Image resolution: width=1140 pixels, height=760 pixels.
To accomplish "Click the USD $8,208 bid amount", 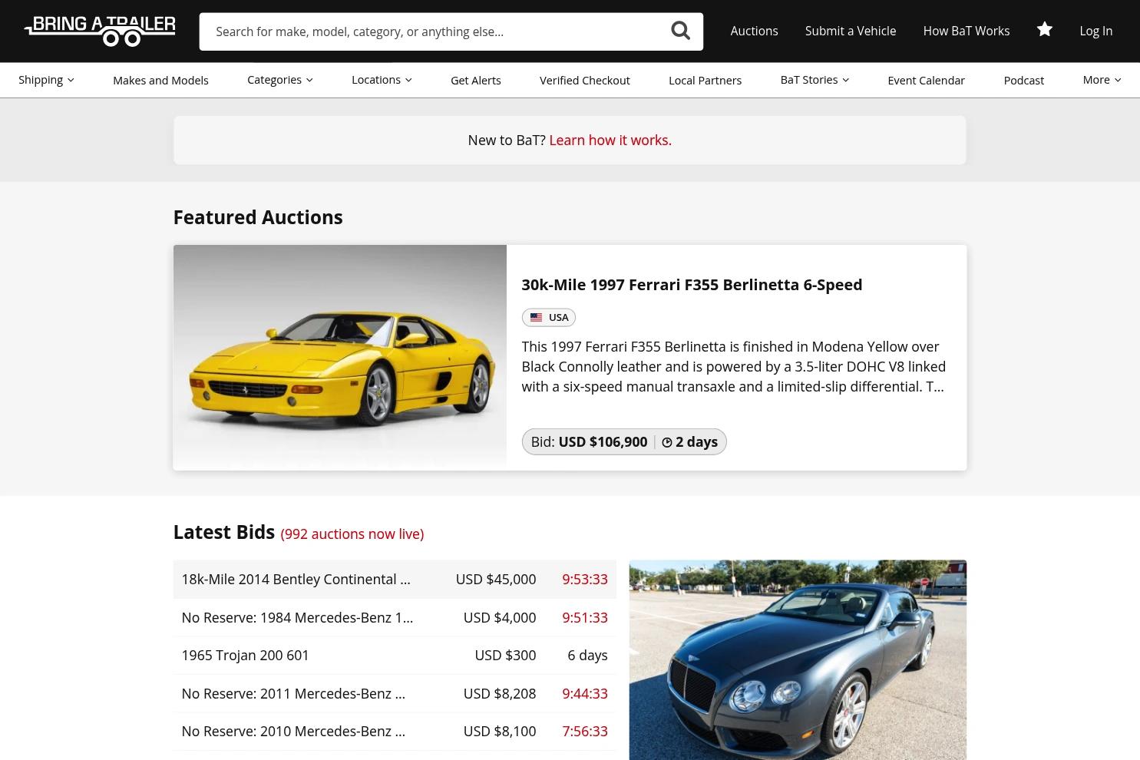I will [x=500, y=693].
